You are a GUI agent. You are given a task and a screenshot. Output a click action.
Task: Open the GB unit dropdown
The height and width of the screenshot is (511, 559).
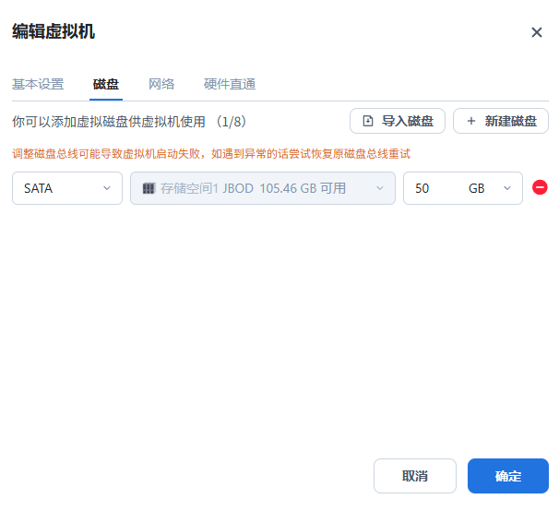pyautogui.click(x=489, y=188)
